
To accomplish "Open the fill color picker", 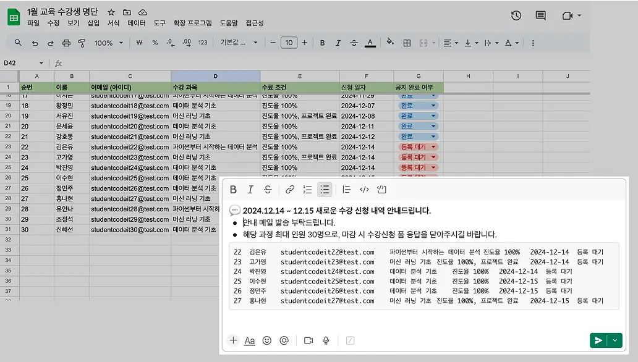I will 389,43.
